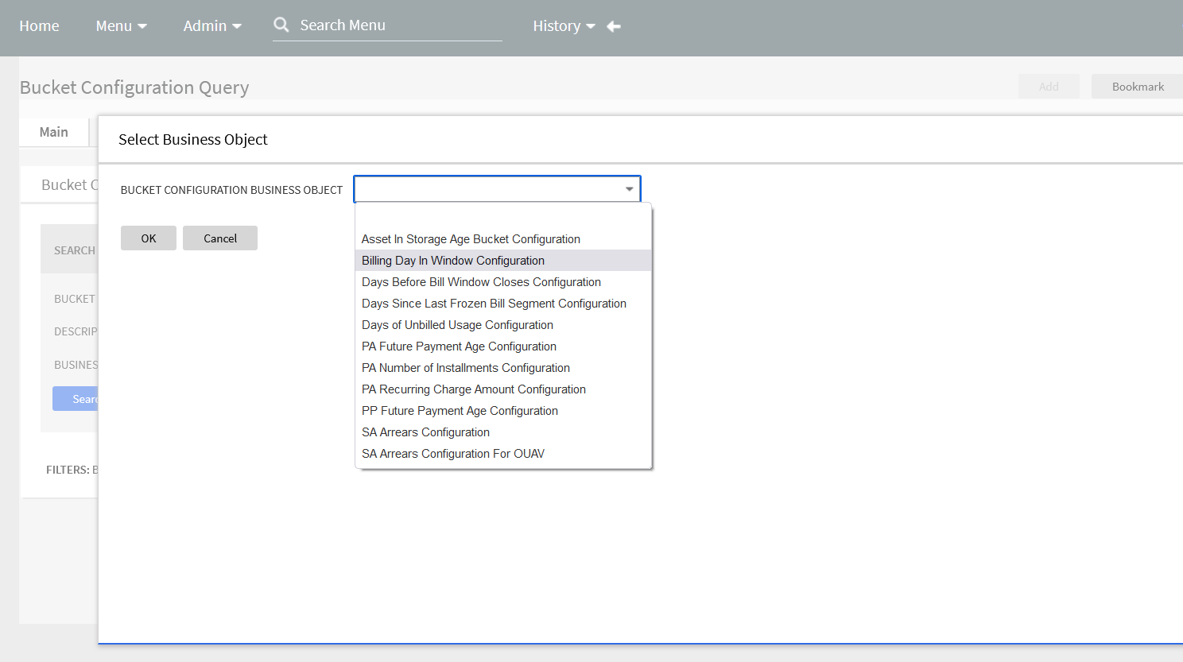Confirm selection with the OK button
Screen dimensions: 1183x662
click(x=148, y=238)
